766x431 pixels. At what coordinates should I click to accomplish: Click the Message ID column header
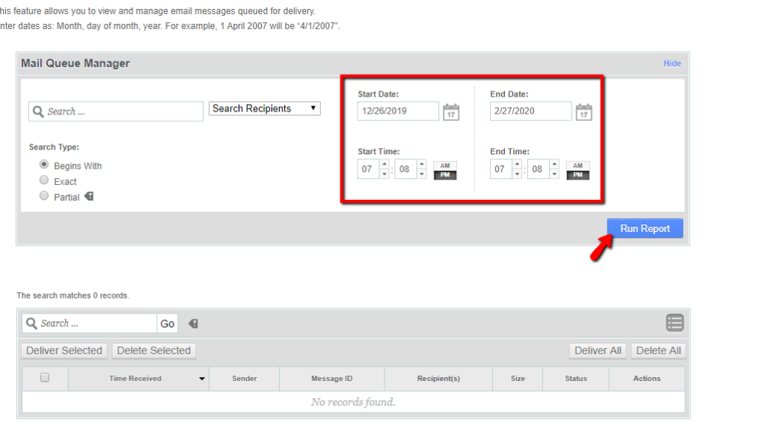(331, 379)
